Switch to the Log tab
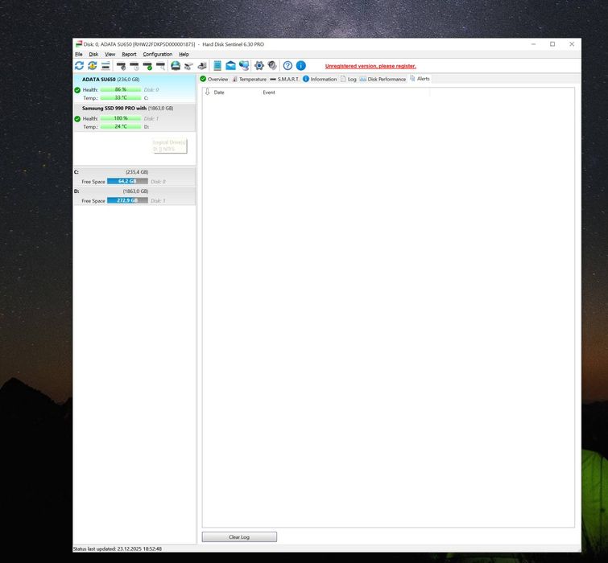608x563 pixels. [348, 79]
